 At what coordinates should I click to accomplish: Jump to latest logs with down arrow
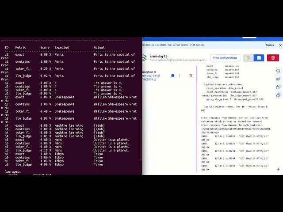pyautogui.click(x=278, y=169)
